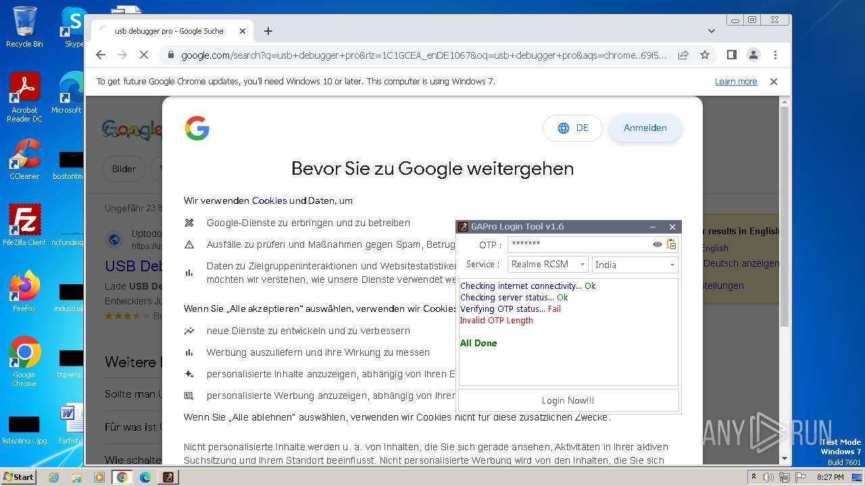Bookmark this page with the star
This screenshot has width=865, height=486.
tap(705, 55)
